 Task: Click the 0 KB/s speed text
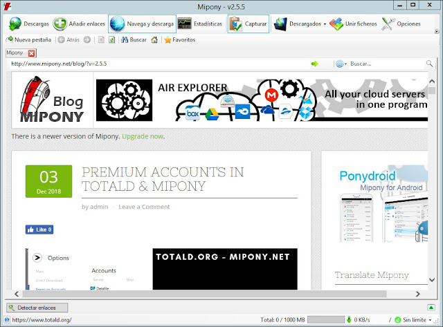click(362, 320)
